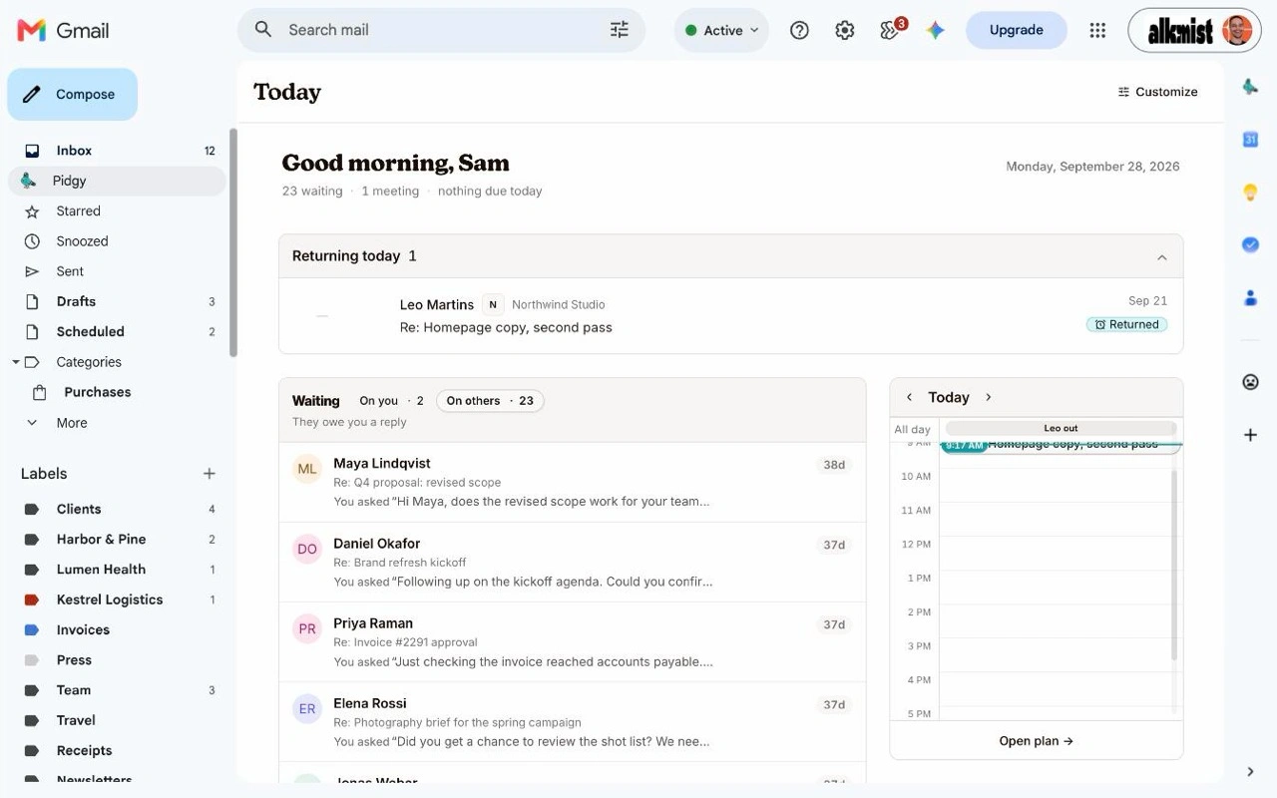
Task: Click the Upgrade button
Action: click(1016, 30)
